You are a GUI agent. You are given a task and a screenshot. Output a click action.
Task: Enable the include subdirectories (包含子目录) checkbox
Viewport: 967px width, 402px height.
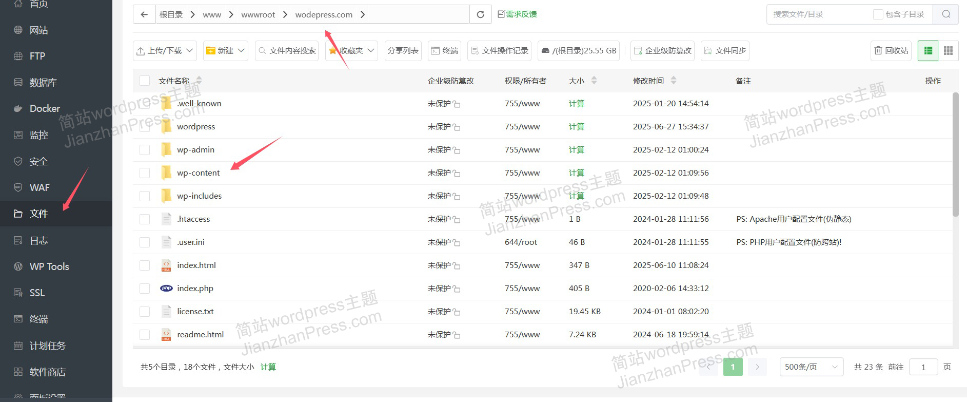pyautogui.click(x=878, y=14)
